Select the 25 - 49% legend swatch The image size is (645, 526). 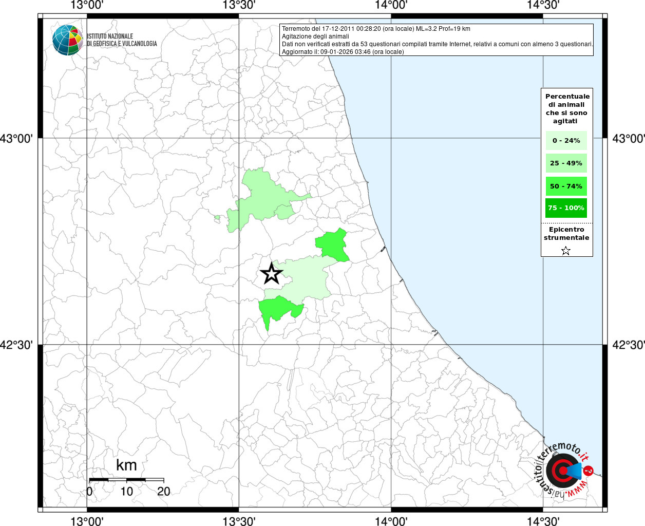click(x=566, y=163)
